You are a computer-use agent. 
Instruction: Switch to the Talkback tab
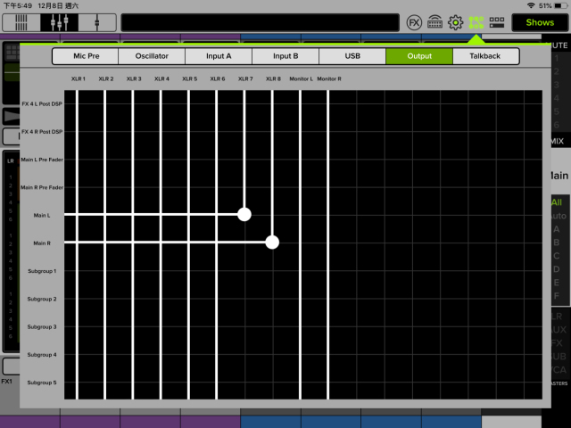(485, 56)
